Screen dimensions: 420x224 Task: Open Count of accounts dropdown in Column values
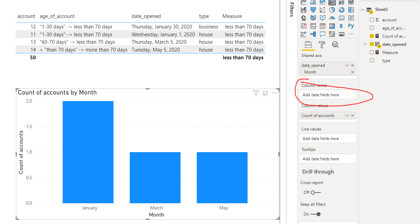coord(347,116)
